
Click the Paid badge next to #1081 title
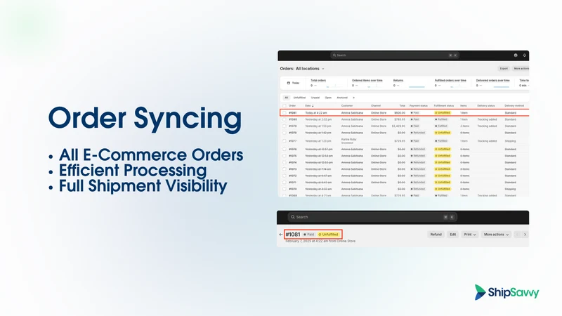[x=308, y=235]
